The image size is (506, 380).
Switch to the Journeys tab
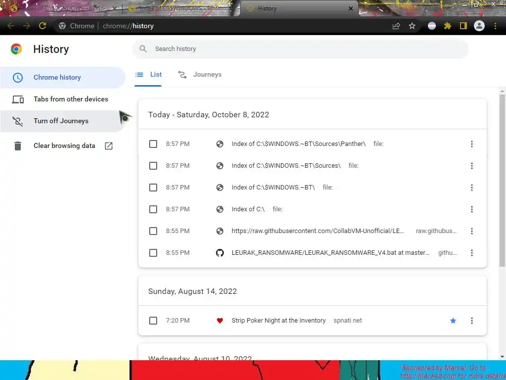pyautogui.click(x=200, y=75)
